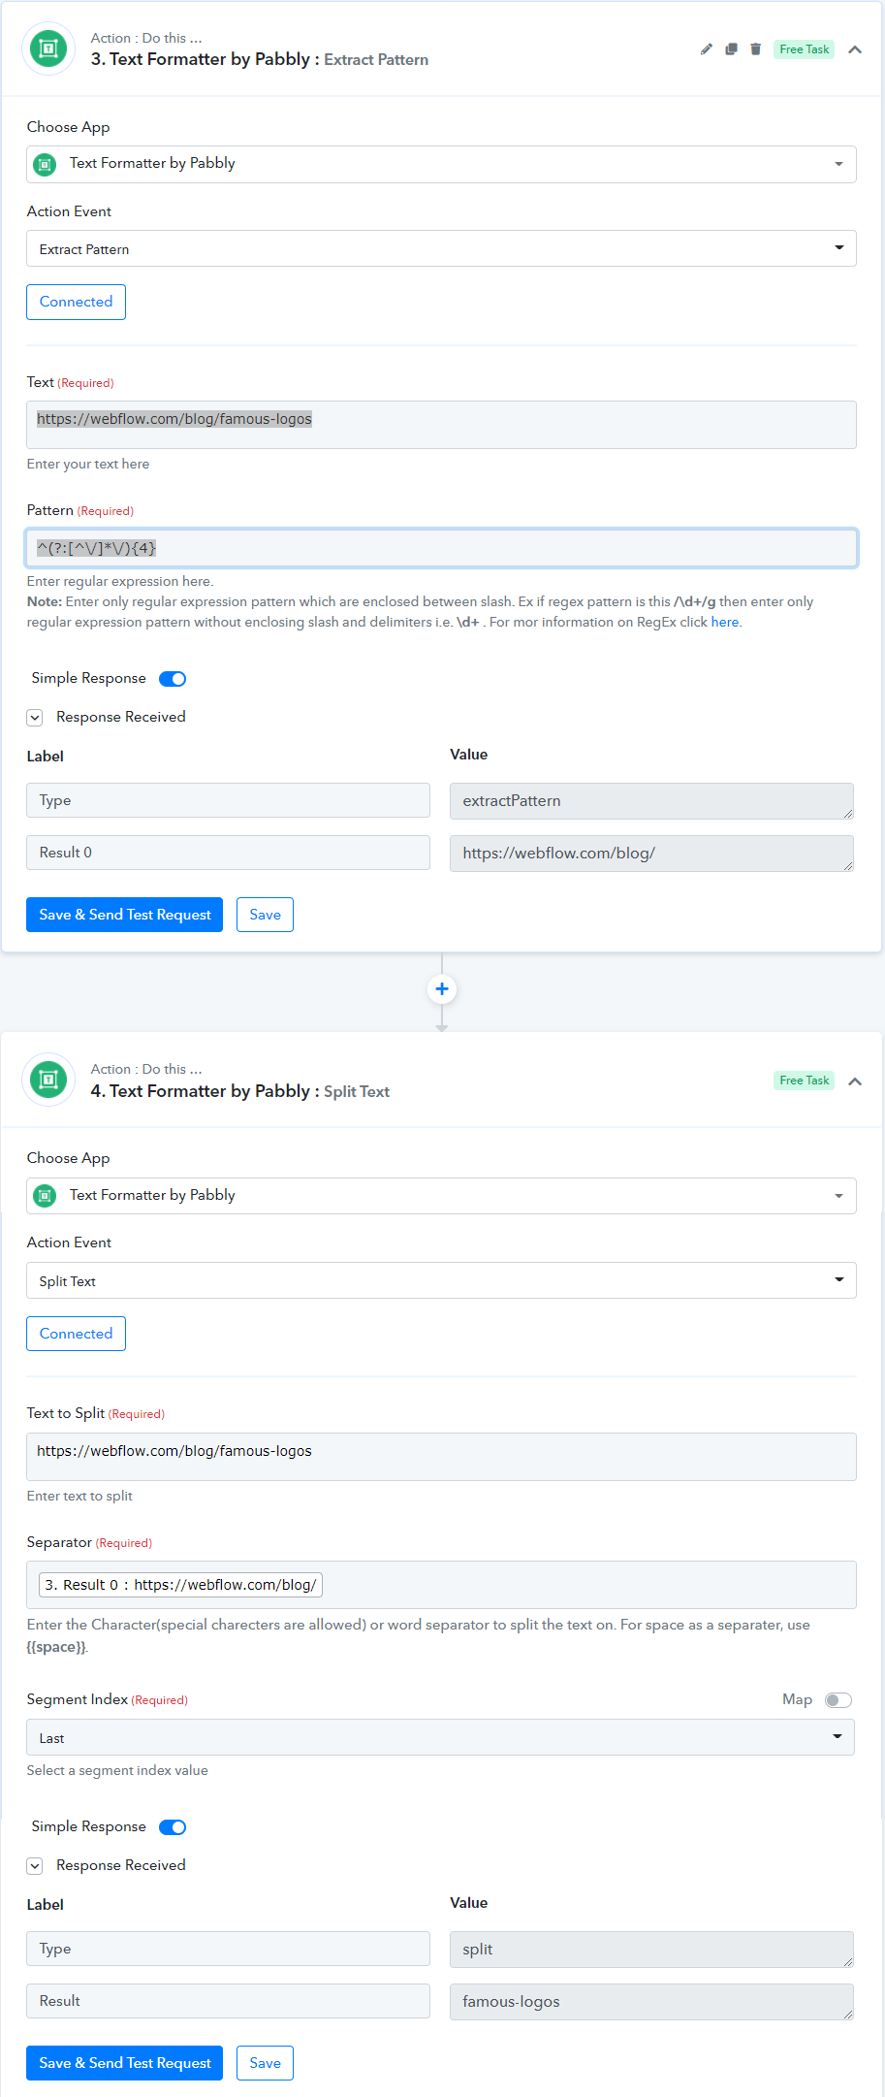Click the Pattern regular expression field
Screen dimensions: 885x2097
tap(441, 548)
